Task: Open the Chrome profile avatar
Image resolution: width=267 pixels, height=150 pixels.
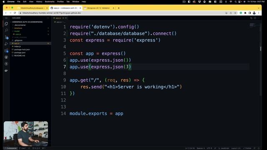Action: click(x=254, y=13)
